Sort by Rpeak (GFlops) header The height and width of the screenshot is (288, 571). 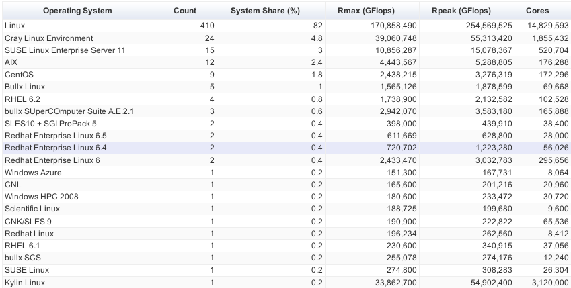(x=467, y=11)
